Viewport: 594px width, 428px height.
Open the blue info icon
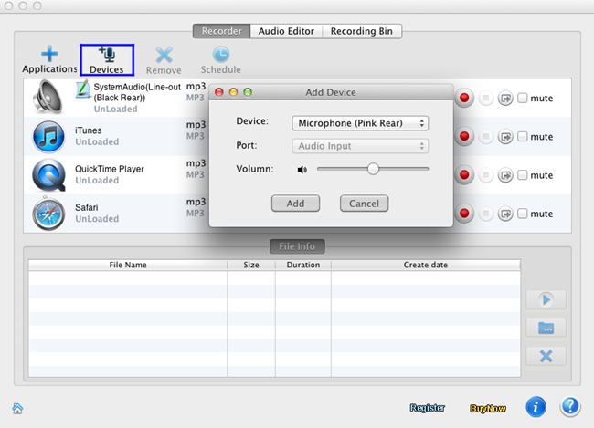coord(536,406)
